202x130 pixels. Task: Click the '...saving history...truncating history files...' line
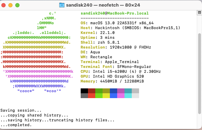(57, 120)
